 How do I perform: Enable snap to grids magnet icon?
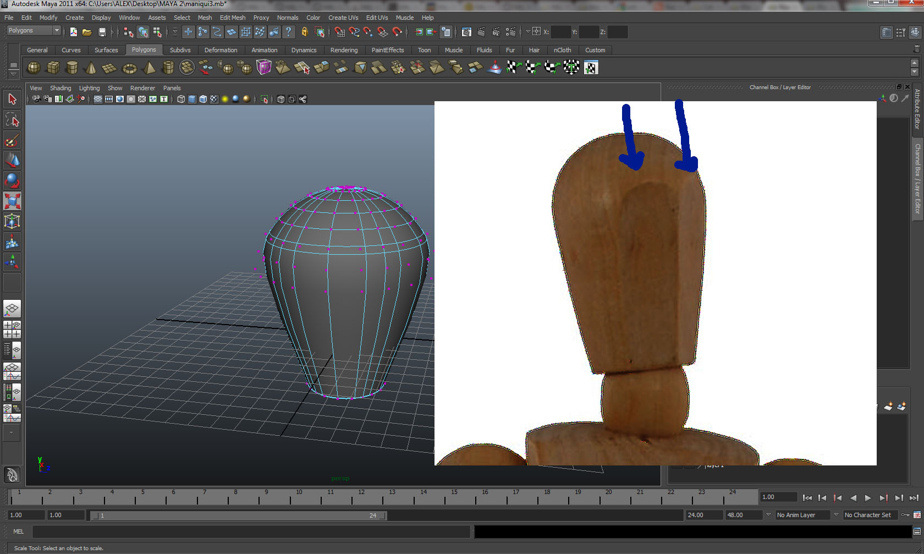(x=339, y=32)
